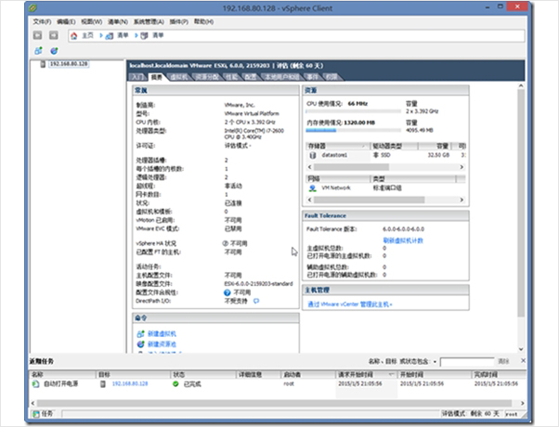Image resolution: width=559 pixels, height=427 pixels.
Task: Click the 自动打开电源 task row icon
Action: tap(35, 384)
